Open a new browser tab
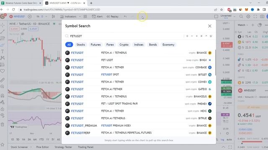The width and height of the screenshot is (268, 150). click(91, 3)
